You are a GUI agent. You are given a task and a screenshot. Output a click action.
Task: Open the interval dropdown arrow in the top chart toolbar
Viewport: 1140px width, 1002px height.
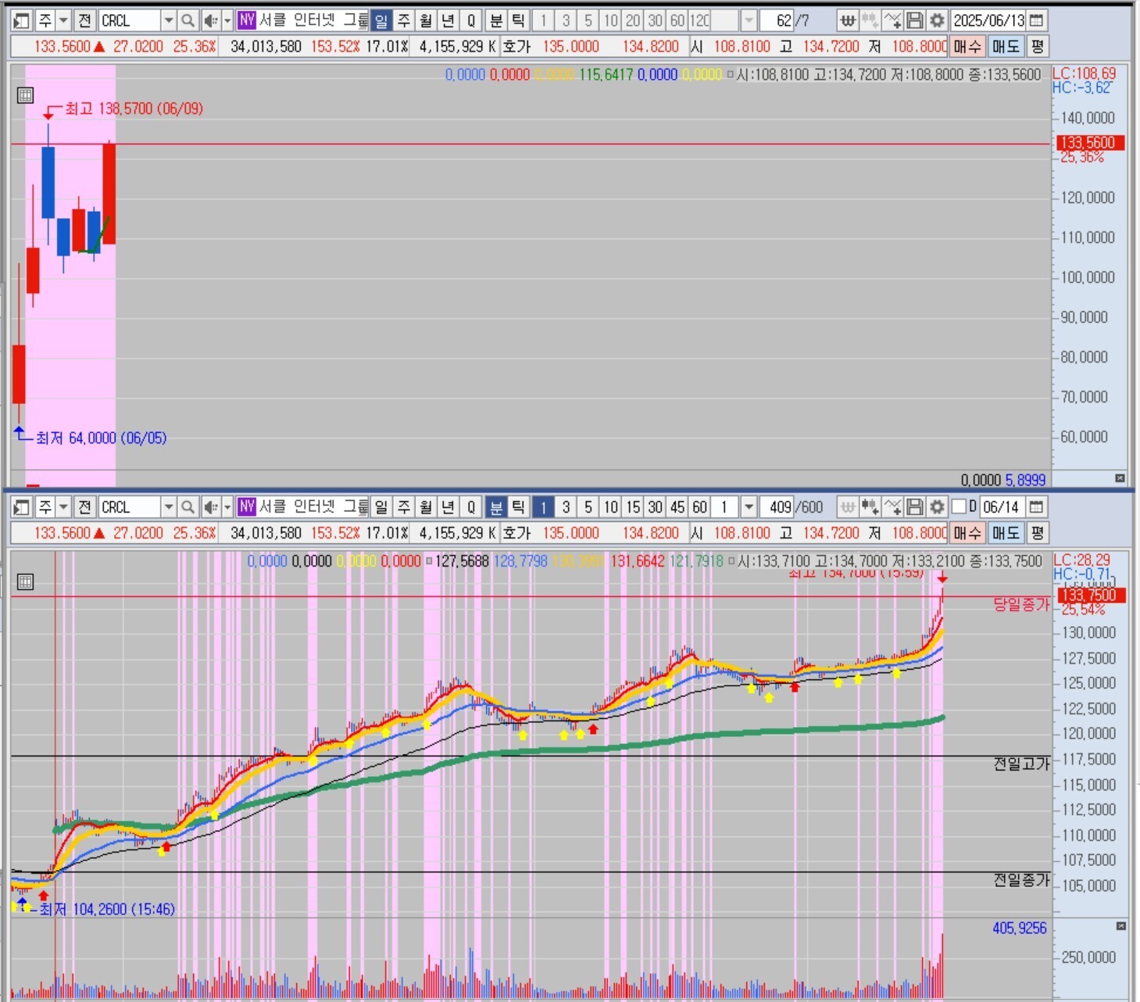pyautogui.click(x=749, y=20)
